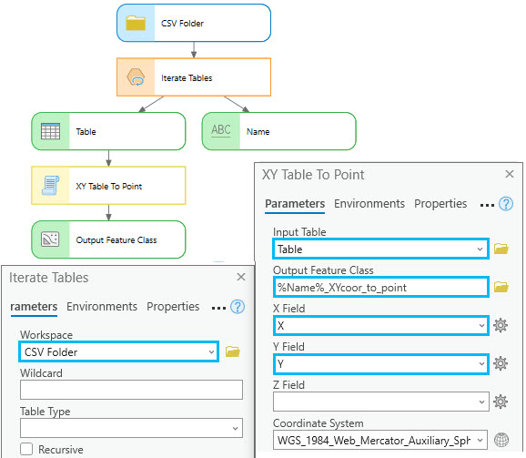Enable the Recursive checkbox
526x458 pixels.
(x=26, y=449)
